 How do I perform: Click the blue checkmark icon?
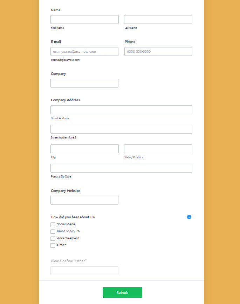189,217
